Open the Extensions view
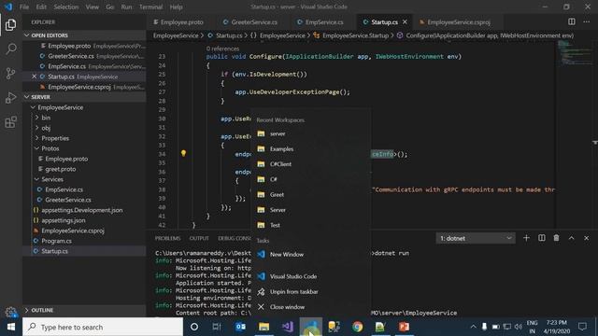This screenshot has height=336, width=598. click(x=10, y=122)
